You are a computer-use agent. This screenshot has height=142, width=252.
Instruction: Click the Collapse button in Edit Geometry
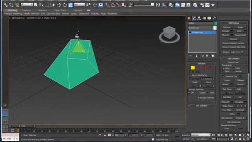pyautogui.click(x=240, y=80)
